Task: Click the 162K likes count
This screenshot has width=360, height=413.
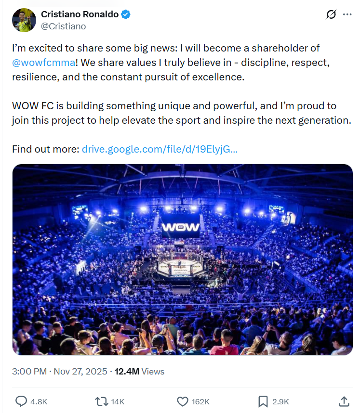Action: pyautogui.click(x=200, y=401)
